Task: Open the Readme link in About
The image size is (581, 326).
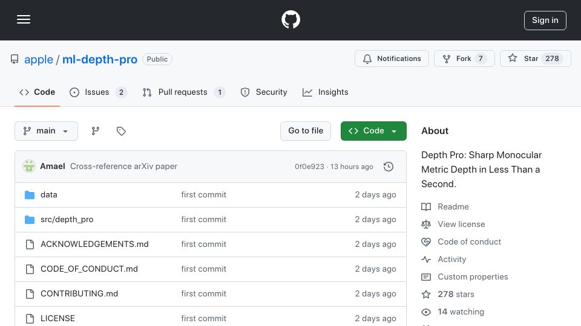Action: [453, 206]
